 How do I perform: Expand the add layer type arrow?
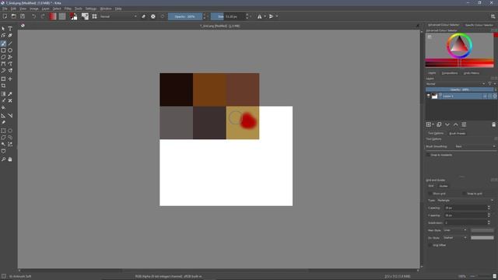pyautogui.click(x=433, y=124)
